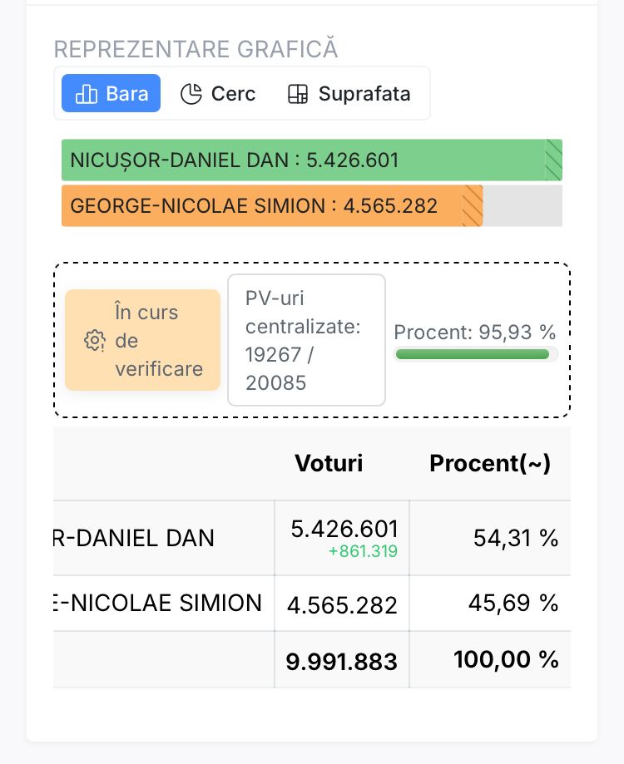Click the hatched end of the orange bar

(473, 205)
